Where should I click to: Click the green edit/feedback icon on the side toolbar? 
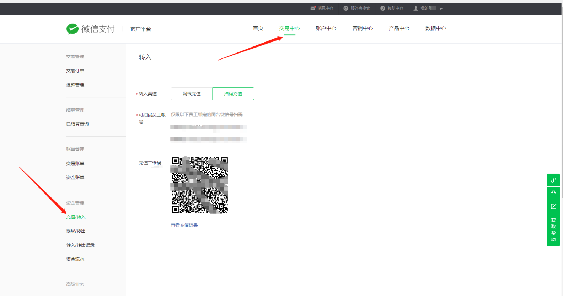point(553,206)
